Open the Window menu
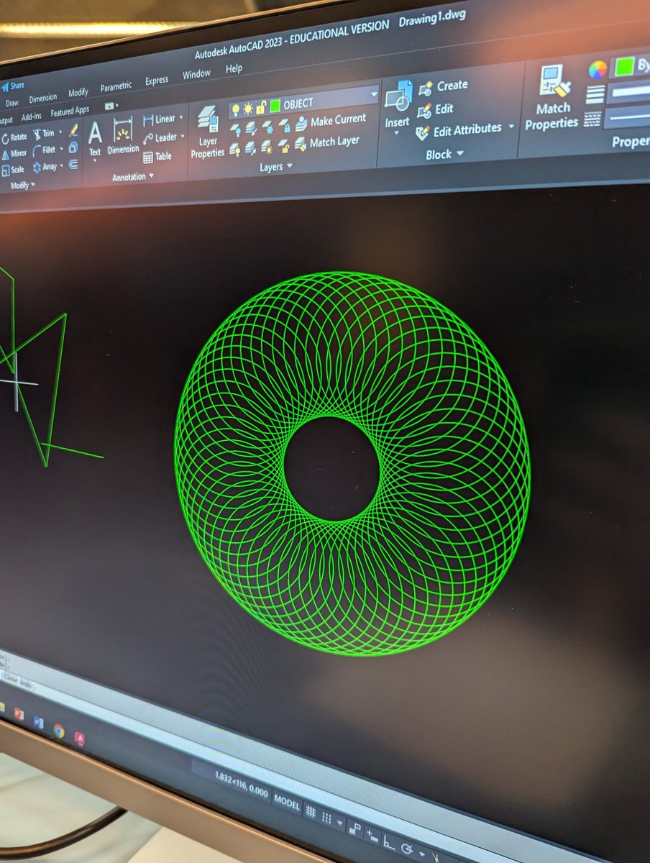This screenshot has width=650, height=863. point(196,75)
